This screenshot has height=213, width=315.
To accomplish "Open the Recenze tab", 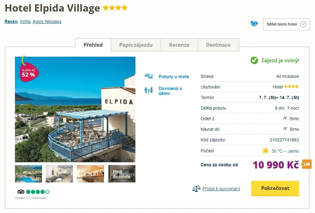I will (179, 45).
